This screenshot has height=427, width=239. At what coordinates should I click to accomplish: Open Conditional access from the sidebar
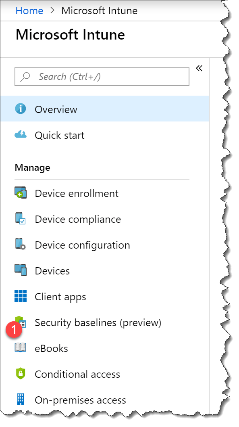[77, 374]
